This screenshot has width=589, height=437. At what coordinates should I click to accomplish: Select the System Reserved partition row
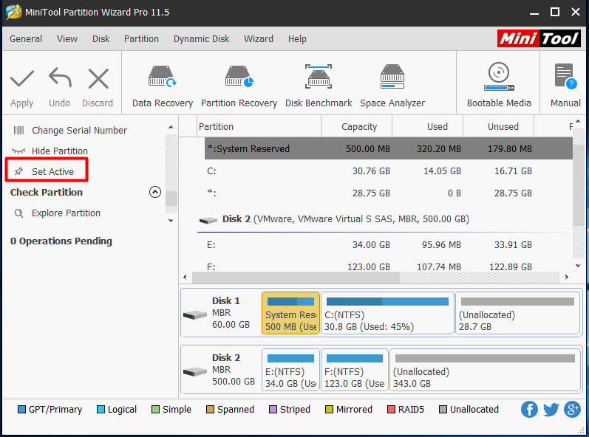click(389, 148)
